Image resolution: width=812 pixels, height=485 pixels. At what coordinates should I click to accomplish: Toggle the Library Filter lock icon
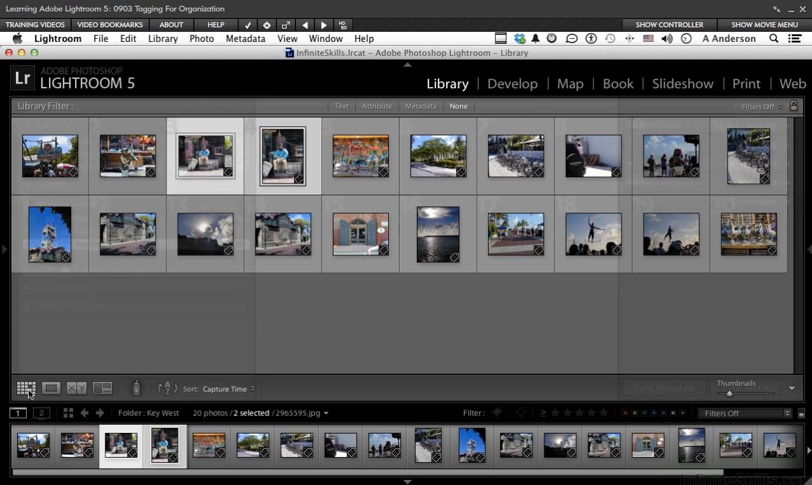click(794, 106)
